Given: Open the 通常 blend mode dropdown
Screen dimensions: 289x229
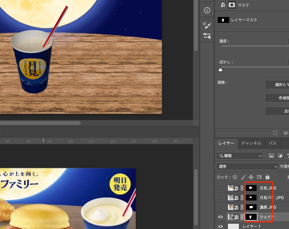Looking at the screenshot, I should click(x=247, y=167).
